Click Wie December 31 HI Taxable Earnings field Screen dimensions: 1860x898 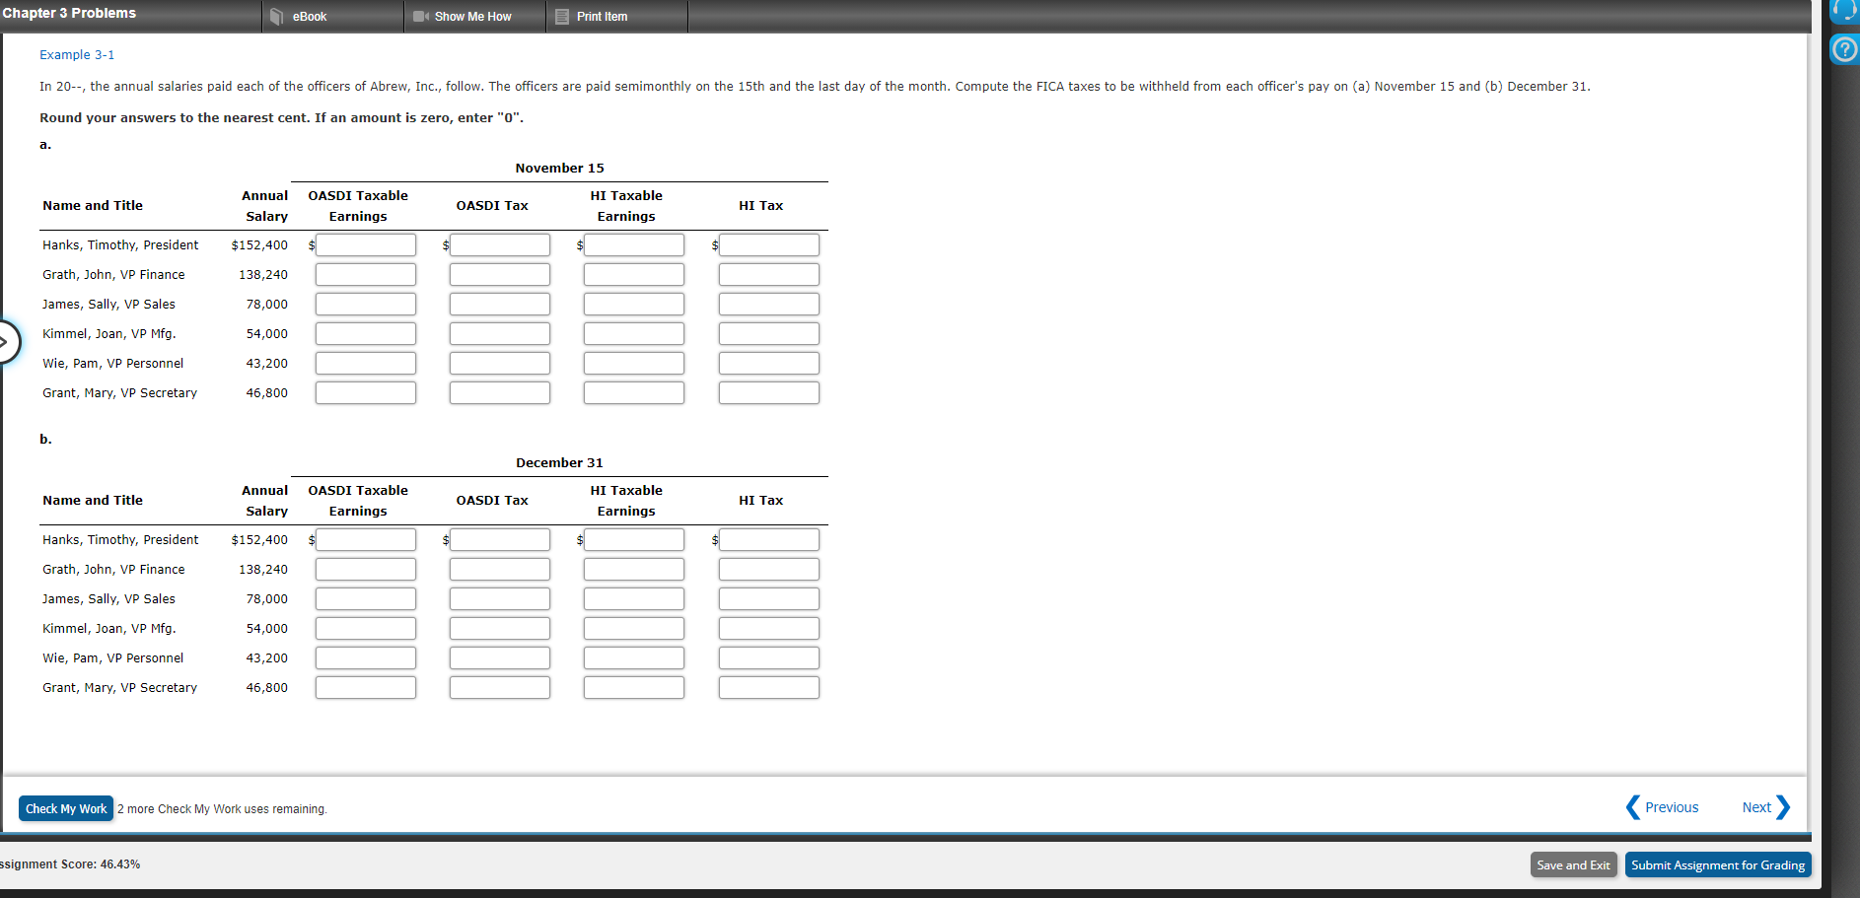coord(633,657)
